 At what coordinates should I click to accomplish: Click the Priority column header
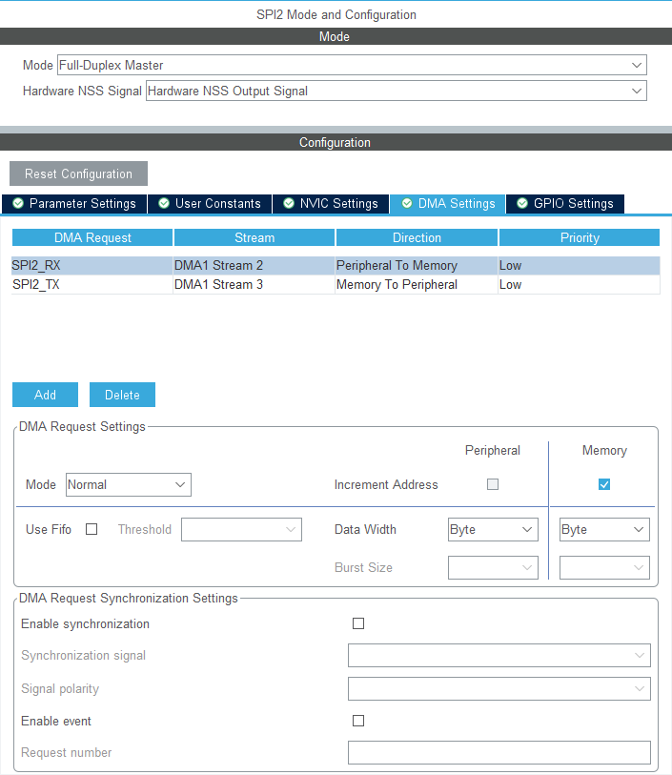tap(580, 237)
